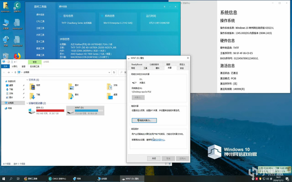
Task: Open the 图片 folder in Explorer's folder grid
Action: pyautogui.click(x=73, y=87)
